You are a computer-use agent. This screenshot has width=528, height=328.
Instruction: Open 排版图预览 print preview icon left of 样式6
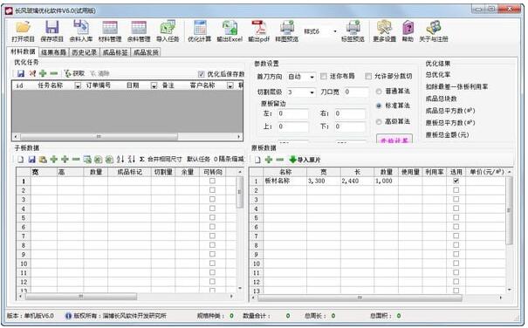click(x=287, y=27)
